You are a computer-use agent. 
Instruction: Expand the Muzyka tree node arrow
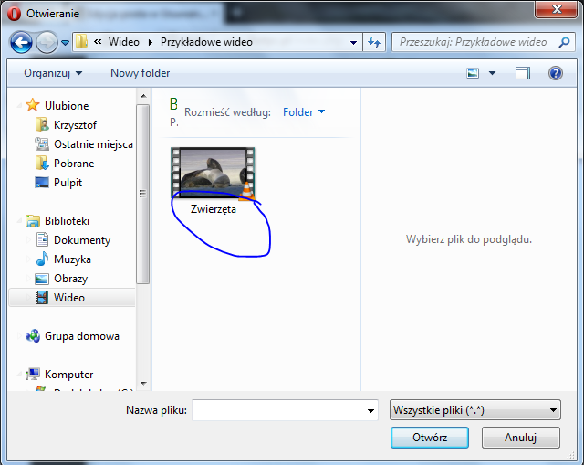coord(28,259)
